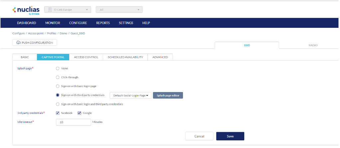Open the D-Link Europe organization dropdown
Viewport: 340px width, 148px height.
67,10
